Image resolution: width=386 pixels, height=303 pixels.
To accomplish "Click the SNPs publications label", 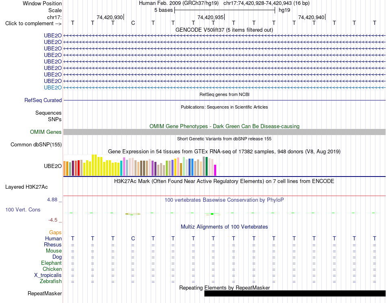I will (x=55, y=119).
